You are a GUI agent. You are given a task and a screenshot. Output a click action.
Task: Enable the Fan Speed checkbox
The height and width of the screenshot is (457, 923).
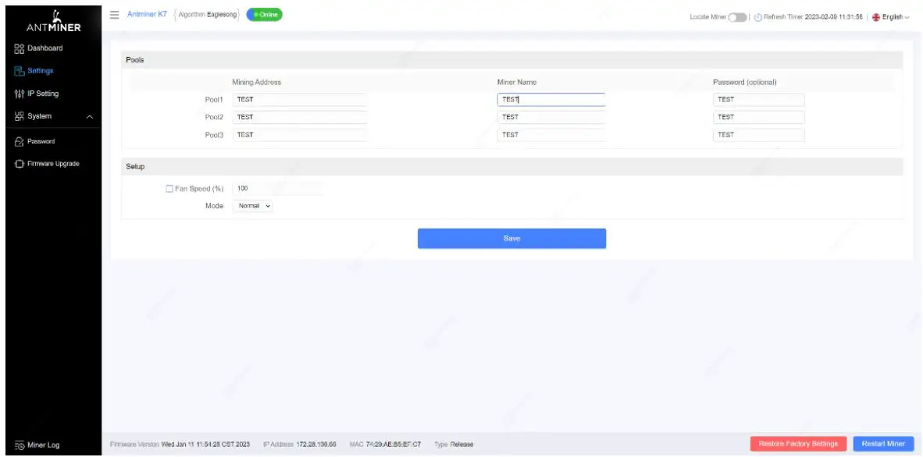click(x=169, y=189)
